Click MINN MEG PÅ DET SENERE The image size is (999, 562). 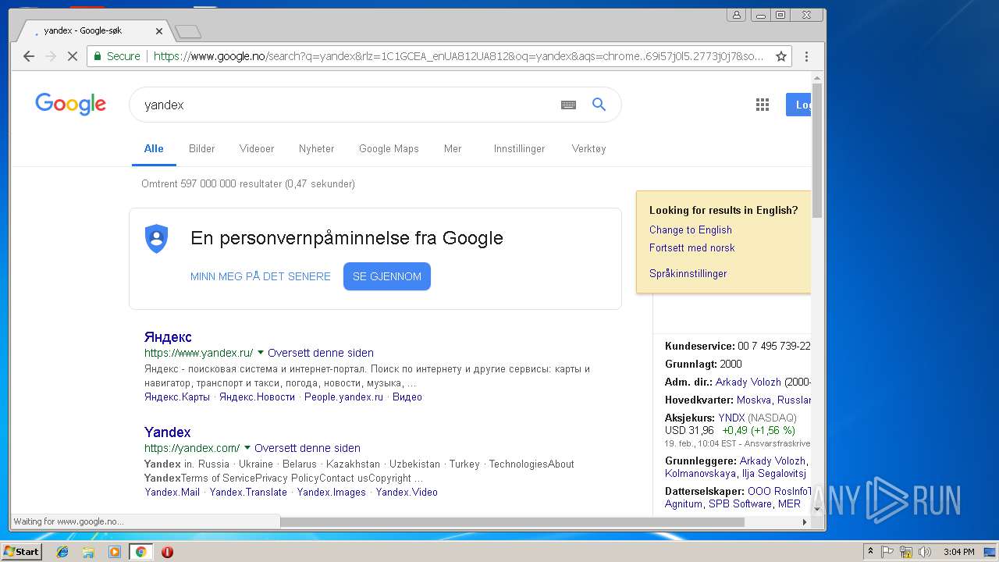point(261,276)
